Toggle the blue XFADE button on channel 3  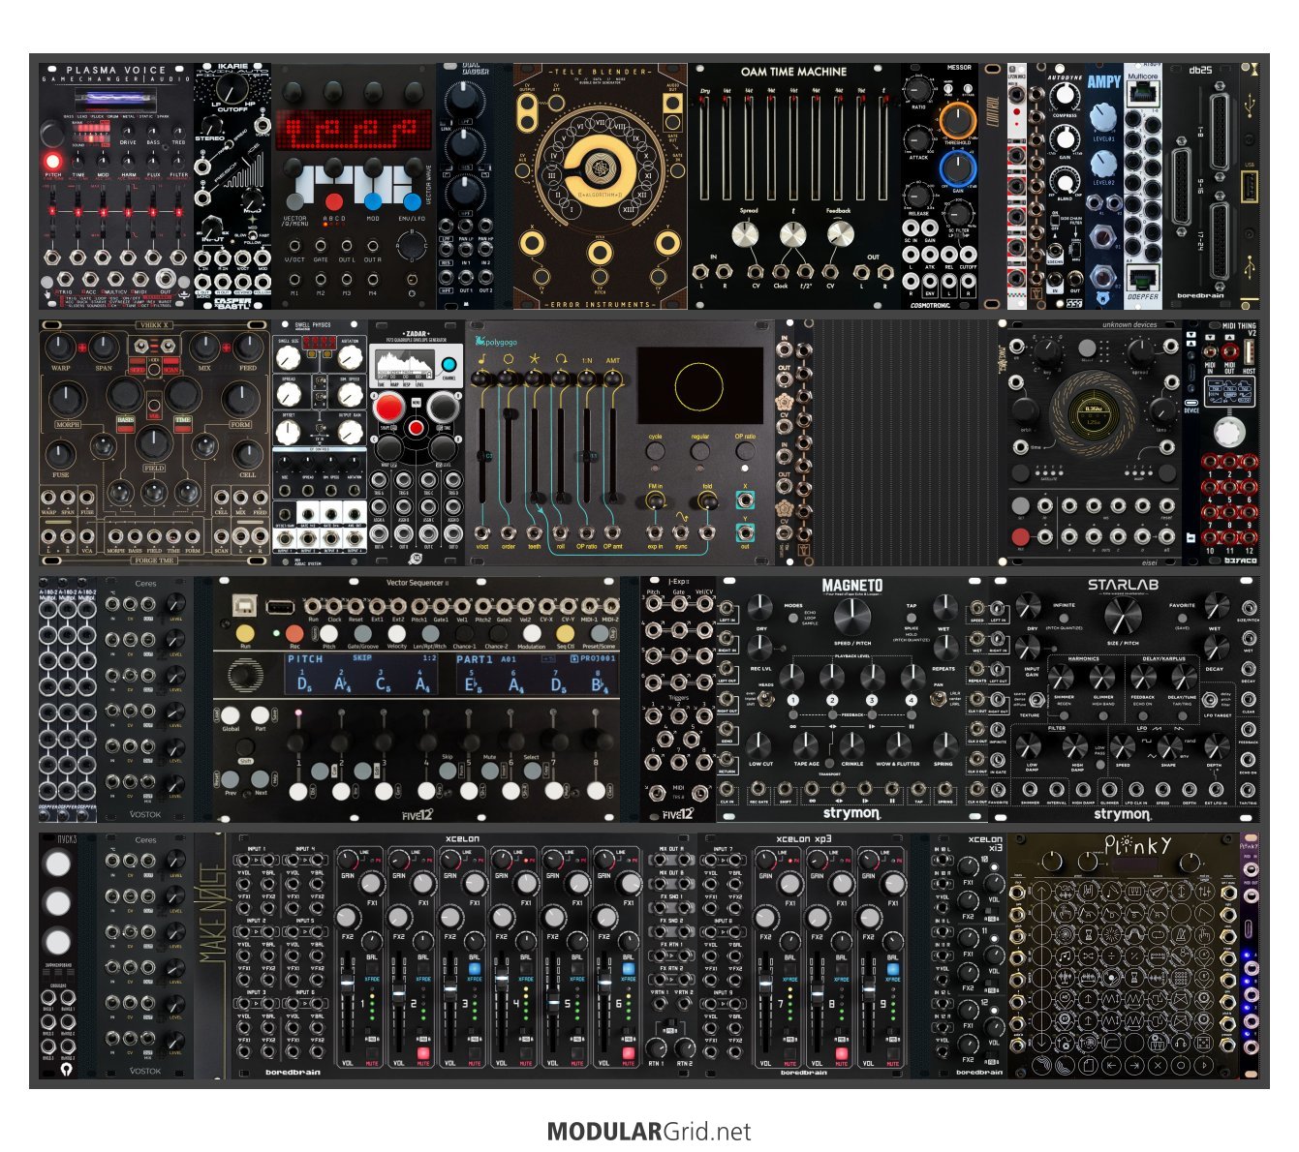click(x=475, y=968)
